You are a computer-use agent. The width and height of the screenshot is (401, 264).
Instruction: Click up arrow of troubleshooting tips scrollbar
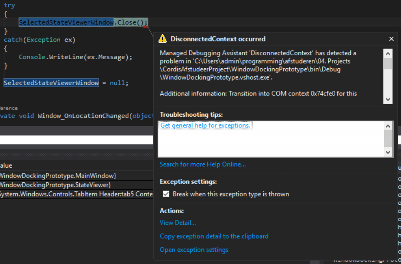coord(388,126)
